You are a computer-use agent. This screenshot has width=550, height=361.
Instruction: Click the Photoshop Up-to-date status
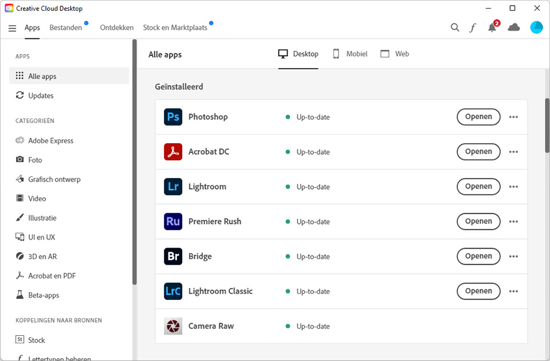[x=308, y=117]
